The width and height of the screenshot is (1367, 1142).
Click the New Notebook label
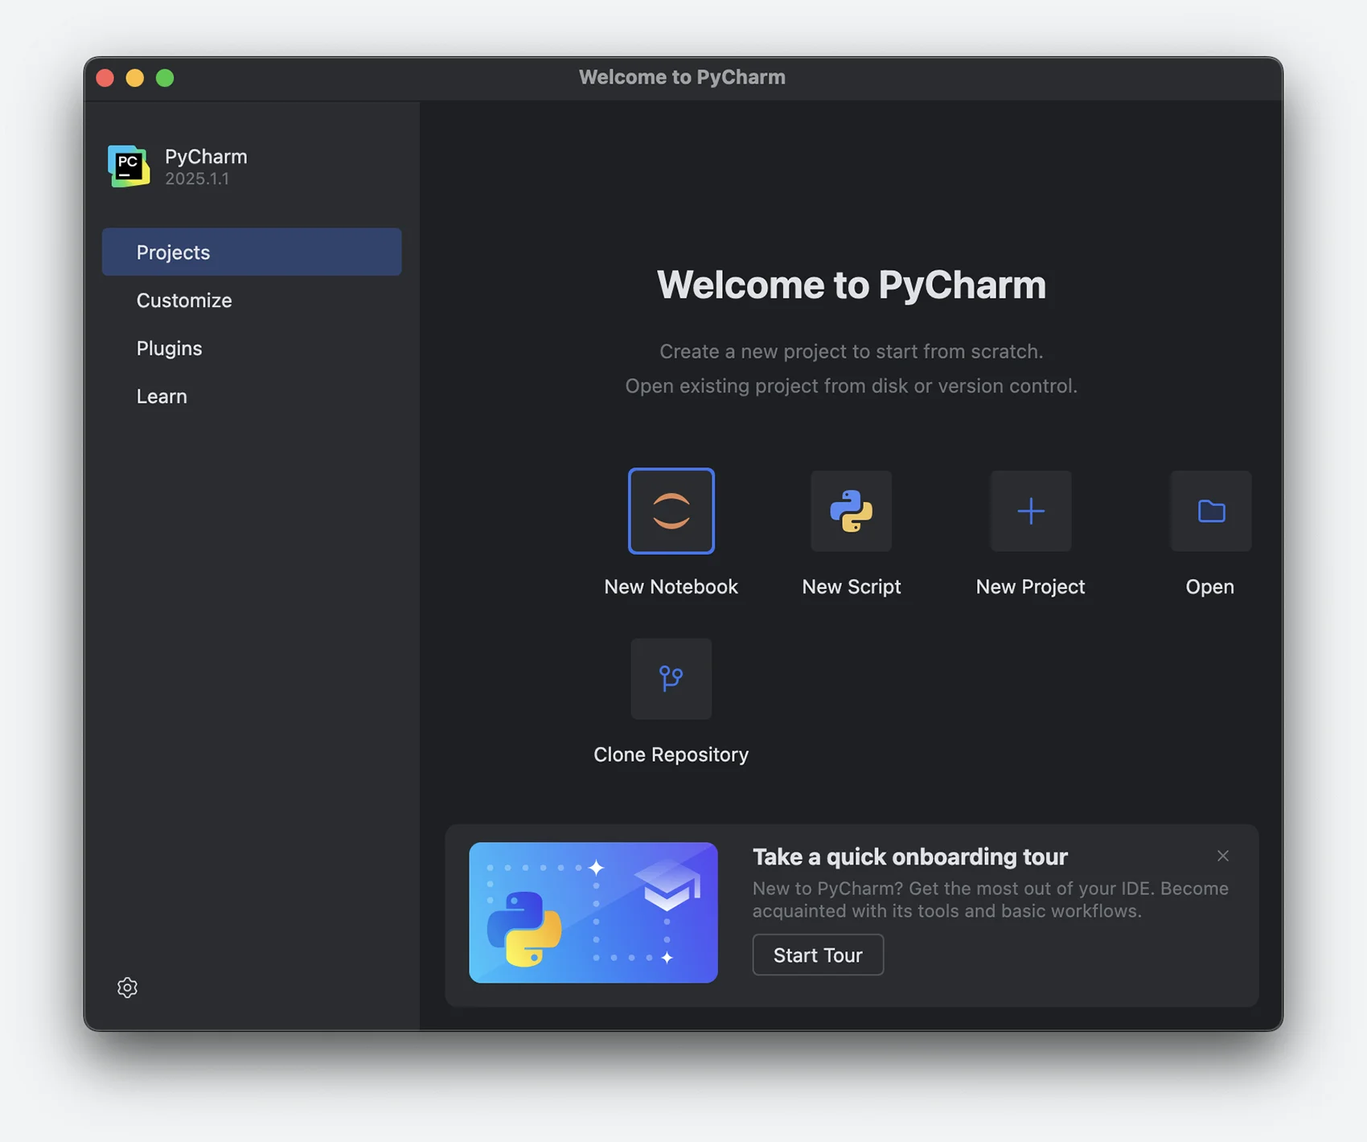[x=671, y=586]
